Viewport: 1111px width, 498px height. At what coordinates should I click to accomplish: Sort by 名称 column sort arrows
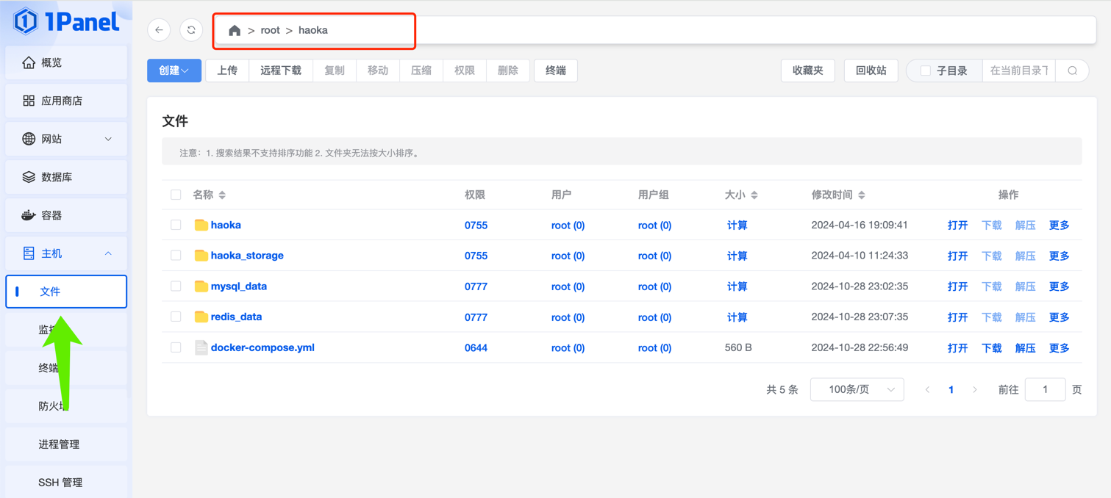pyautogui.click(x=222, y=195)
